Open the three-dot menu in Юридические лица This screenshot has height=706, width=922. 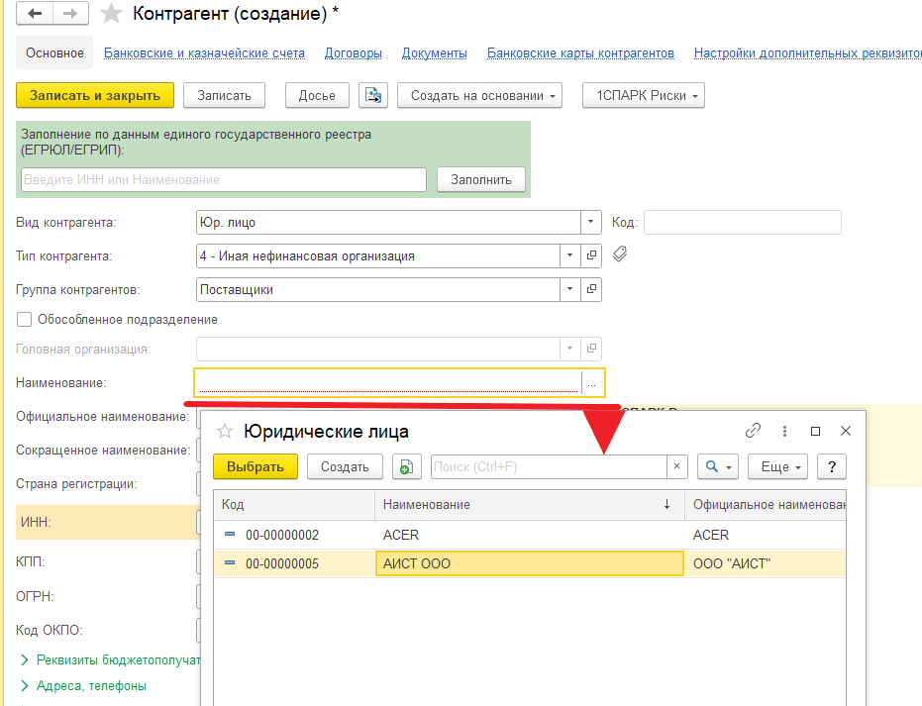[x=784, y=431]
